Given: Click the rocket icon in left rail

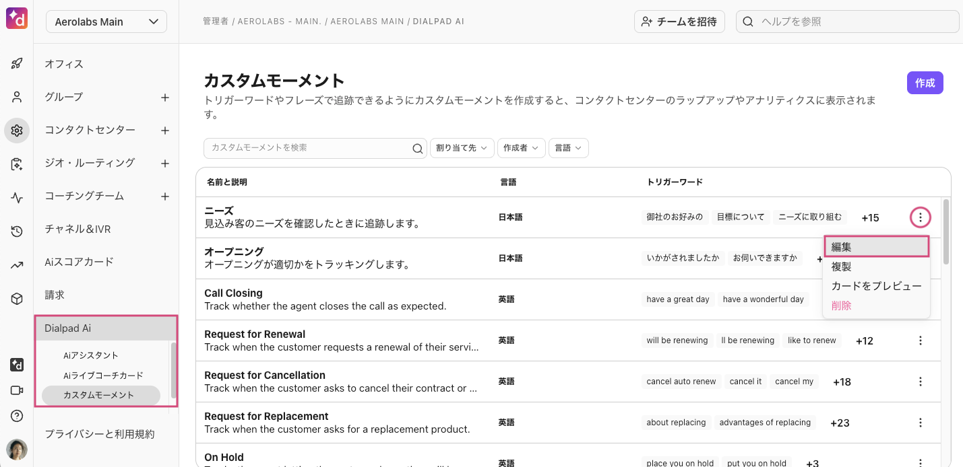Looking at the screenshot, I should tap(17, 64).
